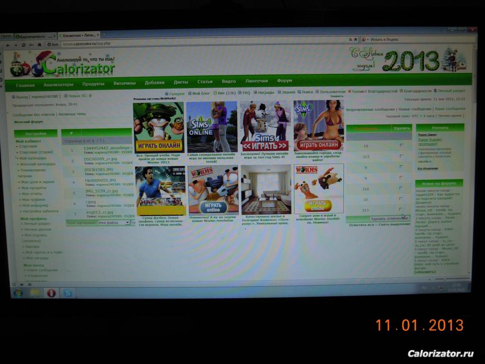The image size is (485, 364).
Task: Open the Windows Start menu orb
Action: pyautogui.click(x=18, y=292)
